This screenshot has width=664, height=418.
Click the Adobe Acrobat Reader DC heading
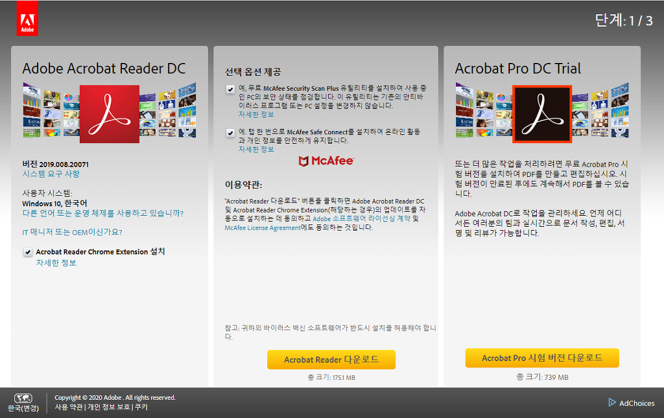(104, 69)
